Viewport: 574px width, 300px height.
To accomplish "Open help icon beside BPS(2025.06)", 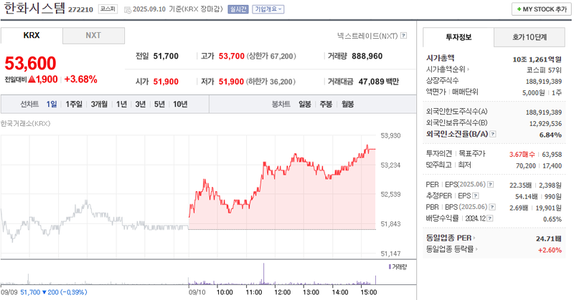I will 492,207.
